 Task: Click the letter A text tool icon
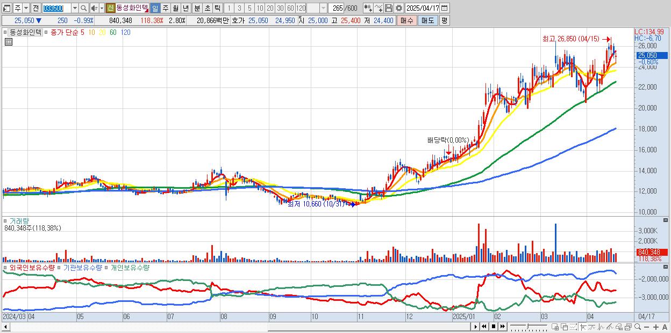[x=665, y=327]
